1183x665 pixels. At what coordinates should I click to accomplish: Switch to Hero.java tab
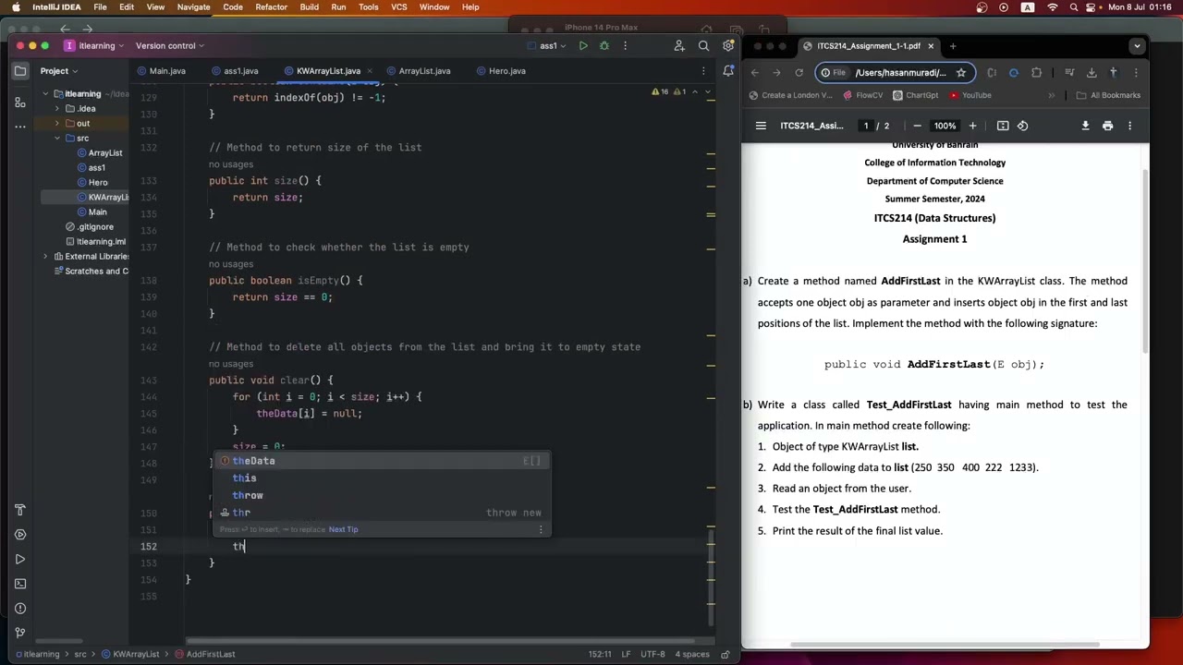[500, 71]
